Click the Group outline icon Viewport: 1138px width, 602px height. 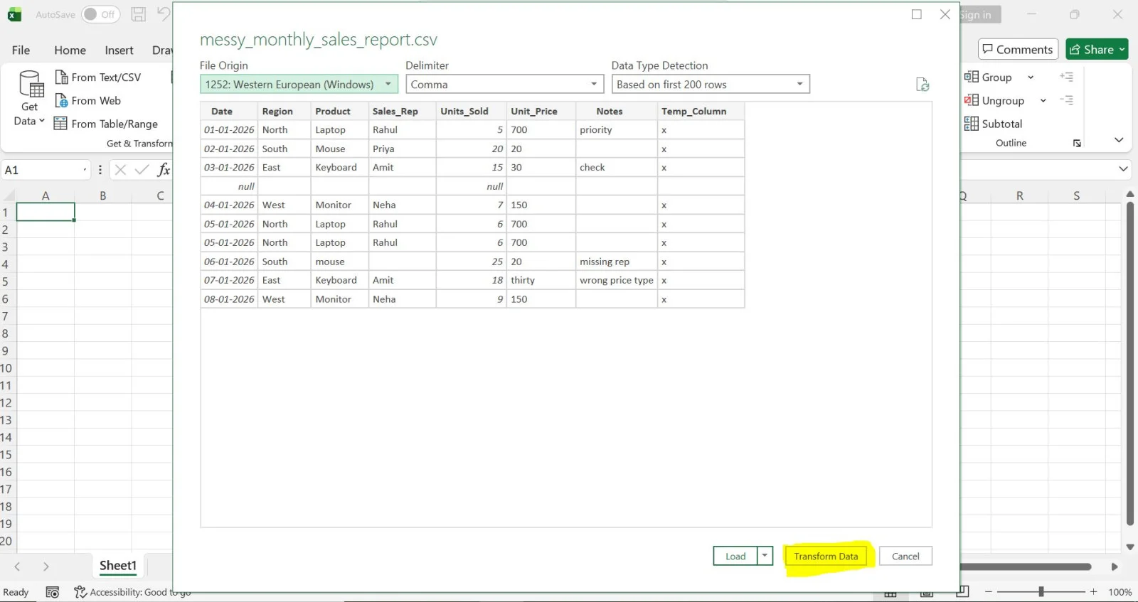972,77
